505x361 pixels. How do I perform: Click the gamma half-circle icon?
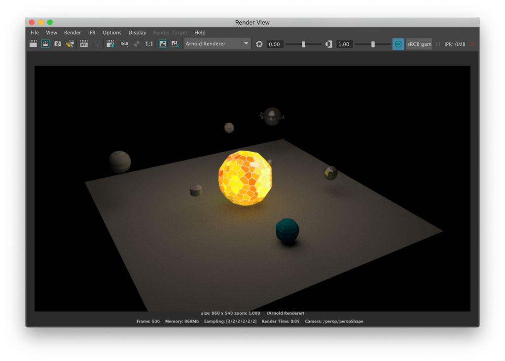click(x=329, y=44)
